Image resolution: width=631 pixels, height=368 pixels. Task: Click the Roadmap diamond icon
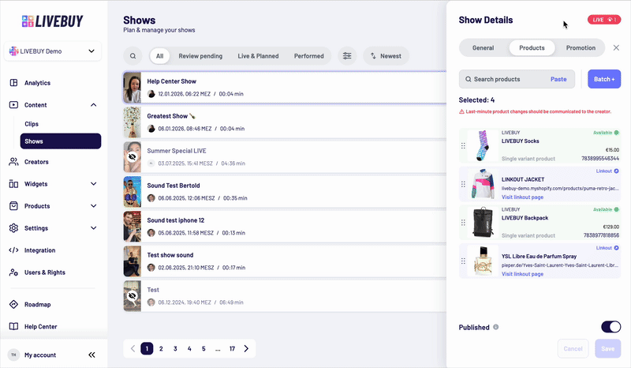coord(13,304)
